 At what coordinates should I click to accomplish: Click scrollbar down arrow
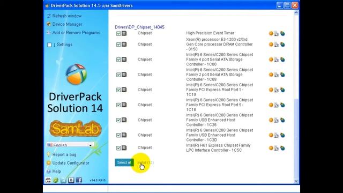(296, 181)
